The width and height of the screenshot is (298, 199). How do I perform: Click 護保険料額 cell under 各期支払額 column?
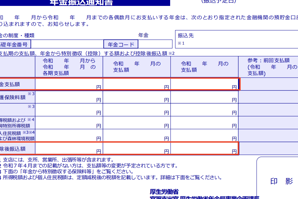point(69,97)
